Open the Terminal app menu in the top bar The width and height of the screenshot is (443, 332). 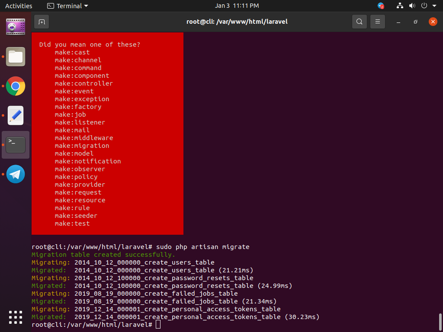(x=67, y=6)
